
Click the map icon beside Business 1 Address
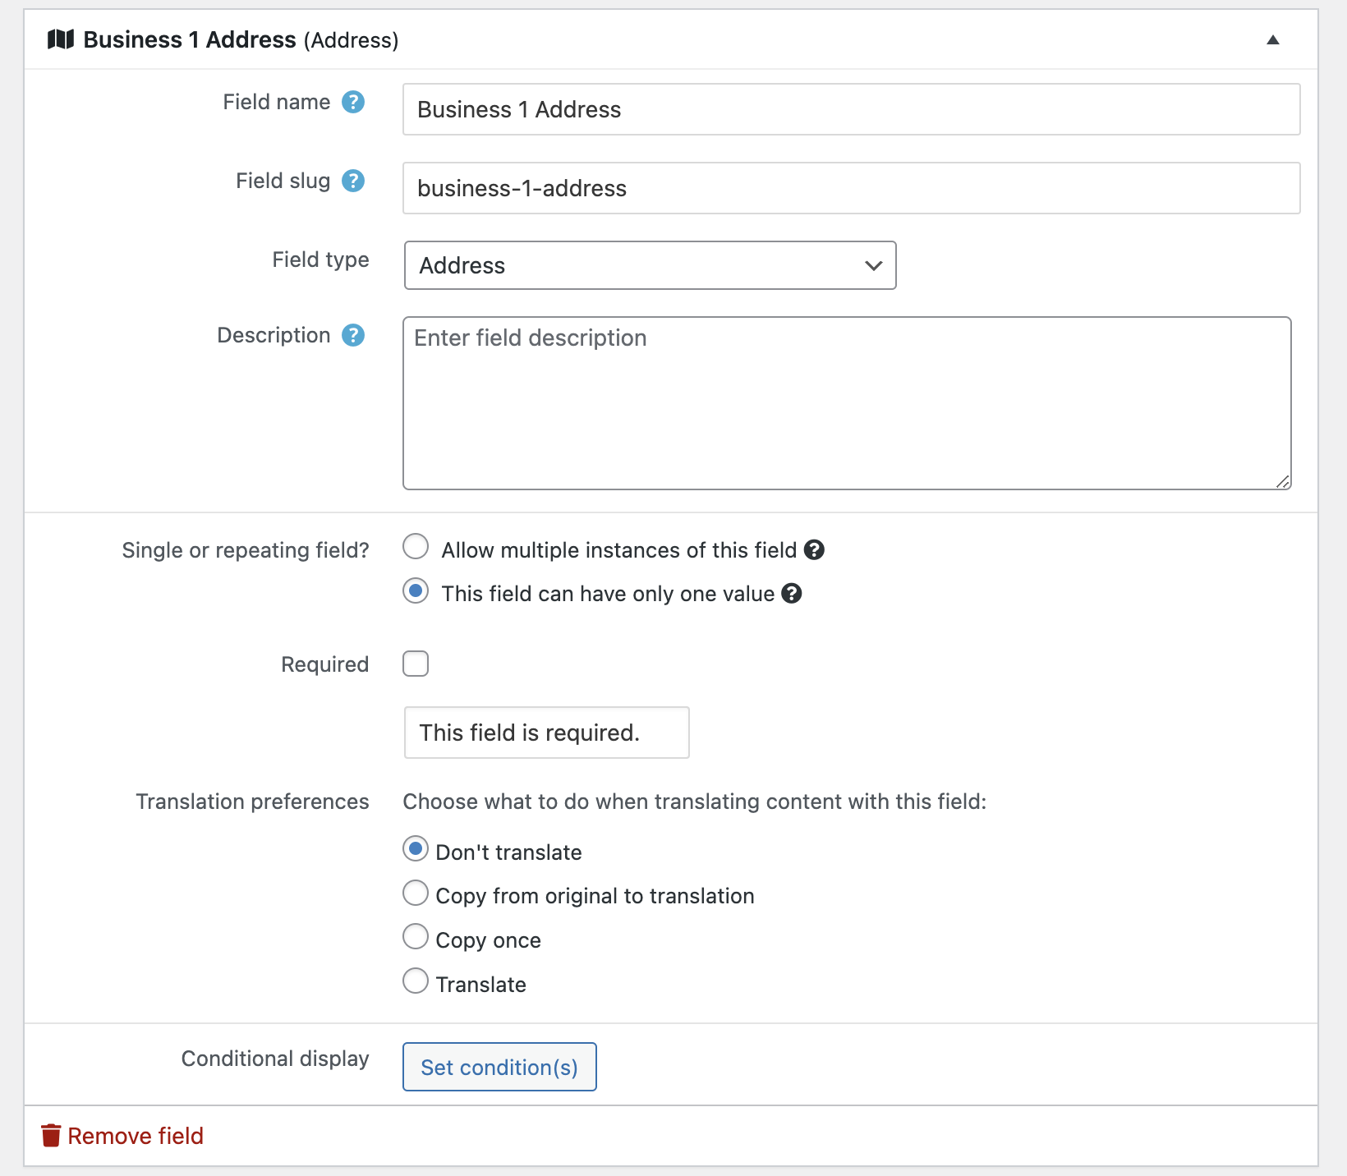pyautogui.click(x=61, y=39)
